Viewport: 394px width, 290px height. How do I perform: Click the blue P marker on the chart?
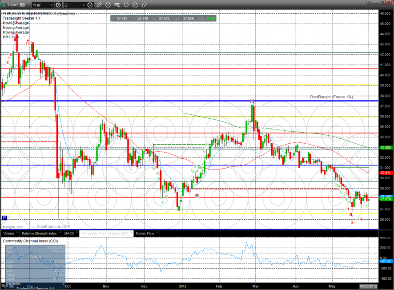(4, 218)
